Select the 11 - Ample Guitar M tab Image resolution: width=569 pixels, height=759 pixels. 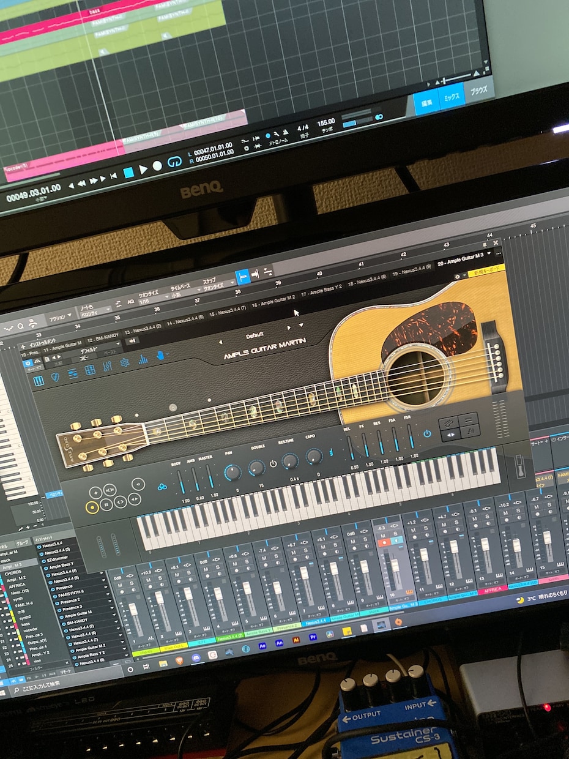point(63,346)
